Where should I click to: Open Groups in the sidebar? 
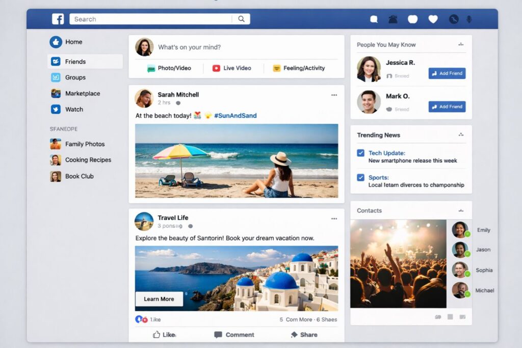coord(75,77)
